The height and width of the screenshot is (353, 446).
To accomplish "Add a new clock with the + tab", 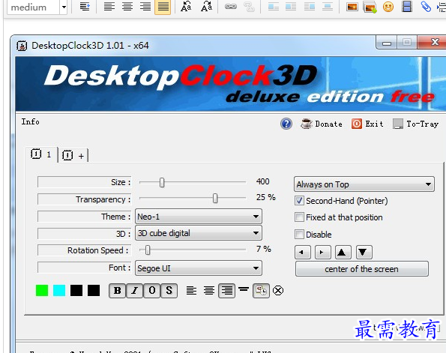I will (x=73, y=156).
